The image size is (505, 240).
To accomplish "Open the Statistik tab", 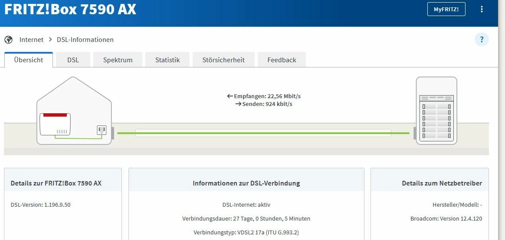I will pos(167,60).
